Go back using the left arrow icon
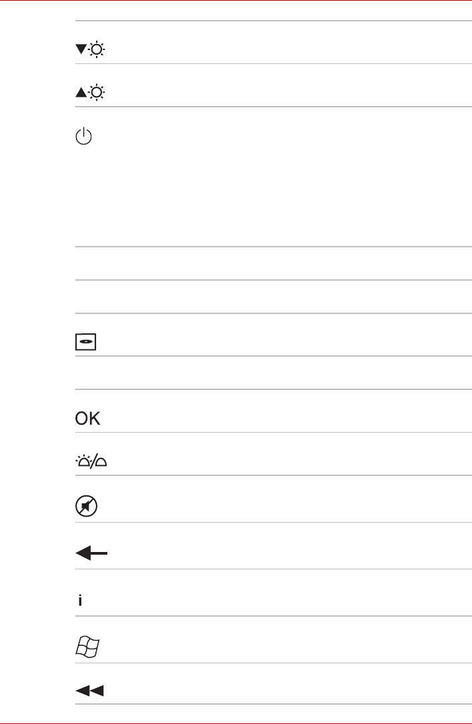The height and width of the screenshot is (724, 472). pos(91,553)
